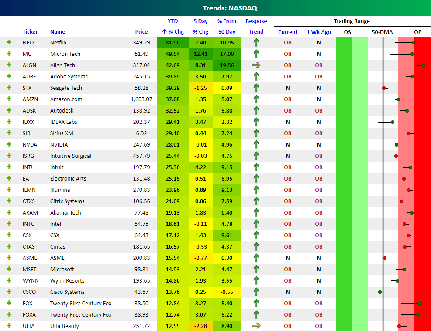Expand the NFLX row plus icon
Viewport: 431px width, 331px height.
[x=9, y=42]
